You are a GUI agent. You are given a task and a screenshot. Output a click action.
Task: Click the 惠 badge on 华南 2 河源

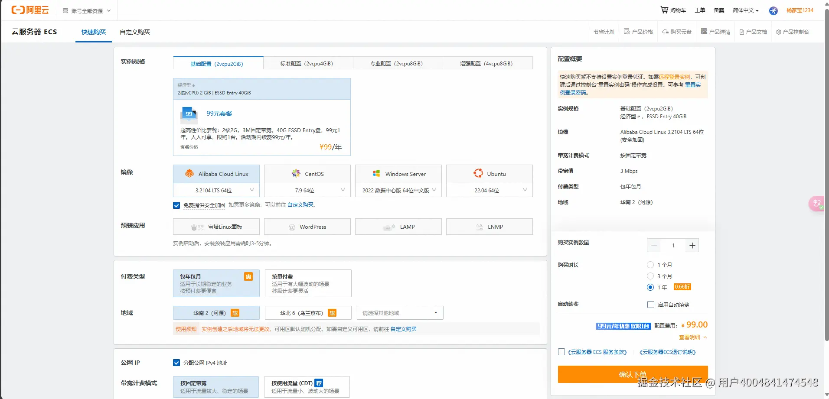coord(235,313)
